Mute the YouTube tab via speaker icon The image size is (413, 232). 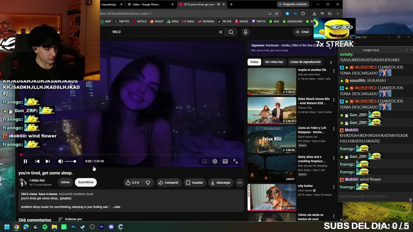(219, 5)
